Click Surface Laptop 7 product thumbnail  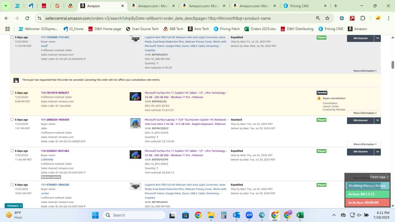[x=135, y=123]
